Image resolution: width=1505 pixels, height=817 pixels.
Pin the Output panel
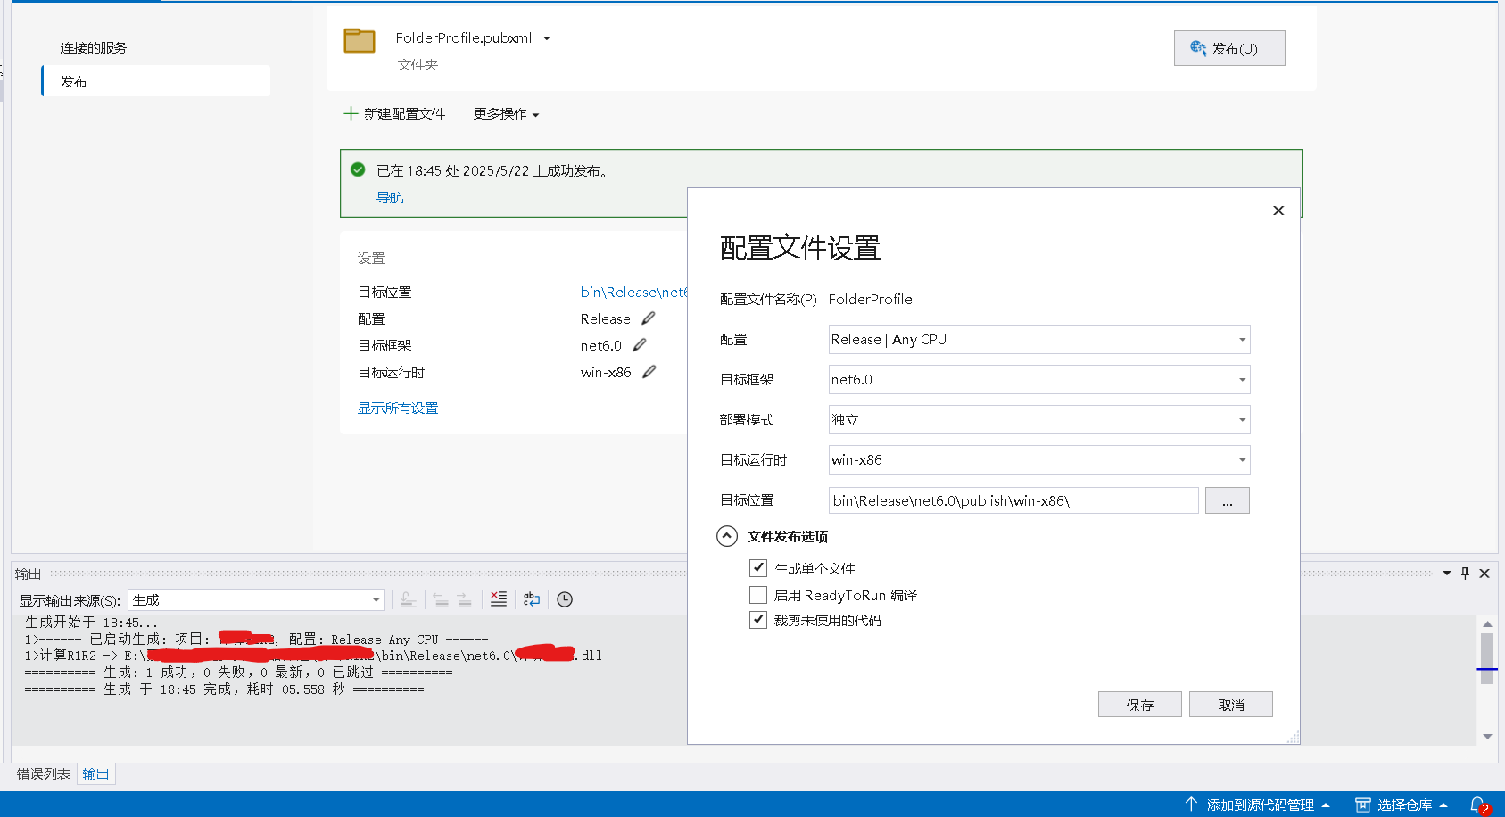(1464, 573)
